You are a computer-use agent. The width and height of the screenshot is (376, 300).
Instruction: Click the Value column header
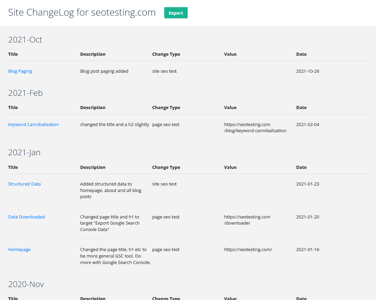coord(230,54)
